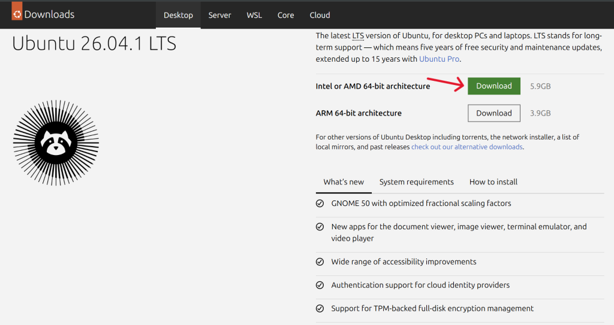Image resolution: width=614 pixels, height=325 pixels.
Task: Click the 'New apps for the document viewer' item
Action: coord(459,232)
